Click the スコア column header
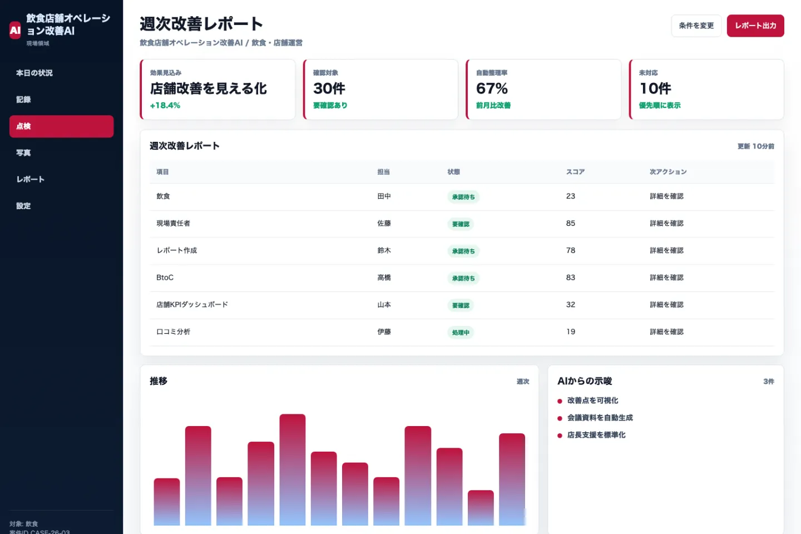Screen dimensions: 801x534 coord(575,172)
